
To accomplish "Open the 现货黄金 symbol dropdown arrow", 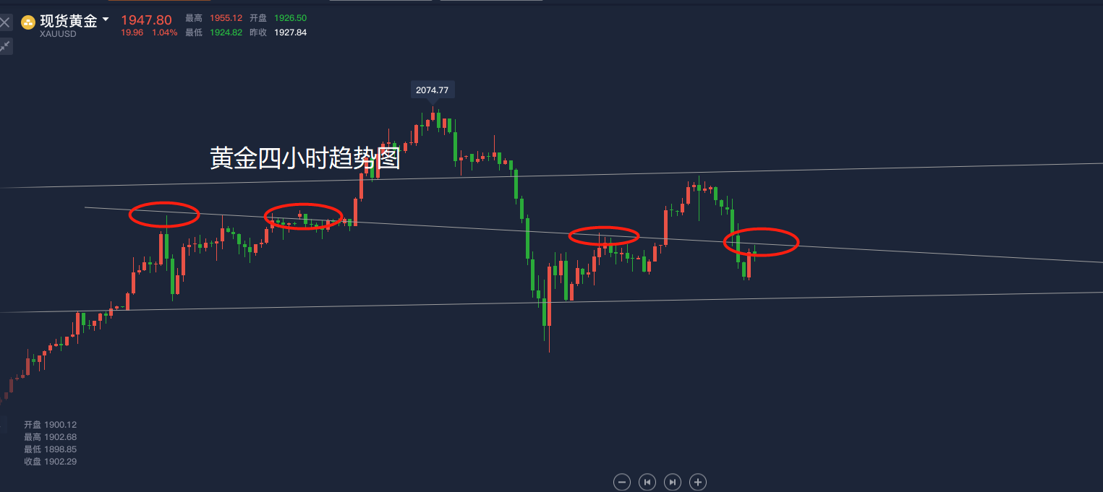I will pyautogui.click(x=106, y=20).
